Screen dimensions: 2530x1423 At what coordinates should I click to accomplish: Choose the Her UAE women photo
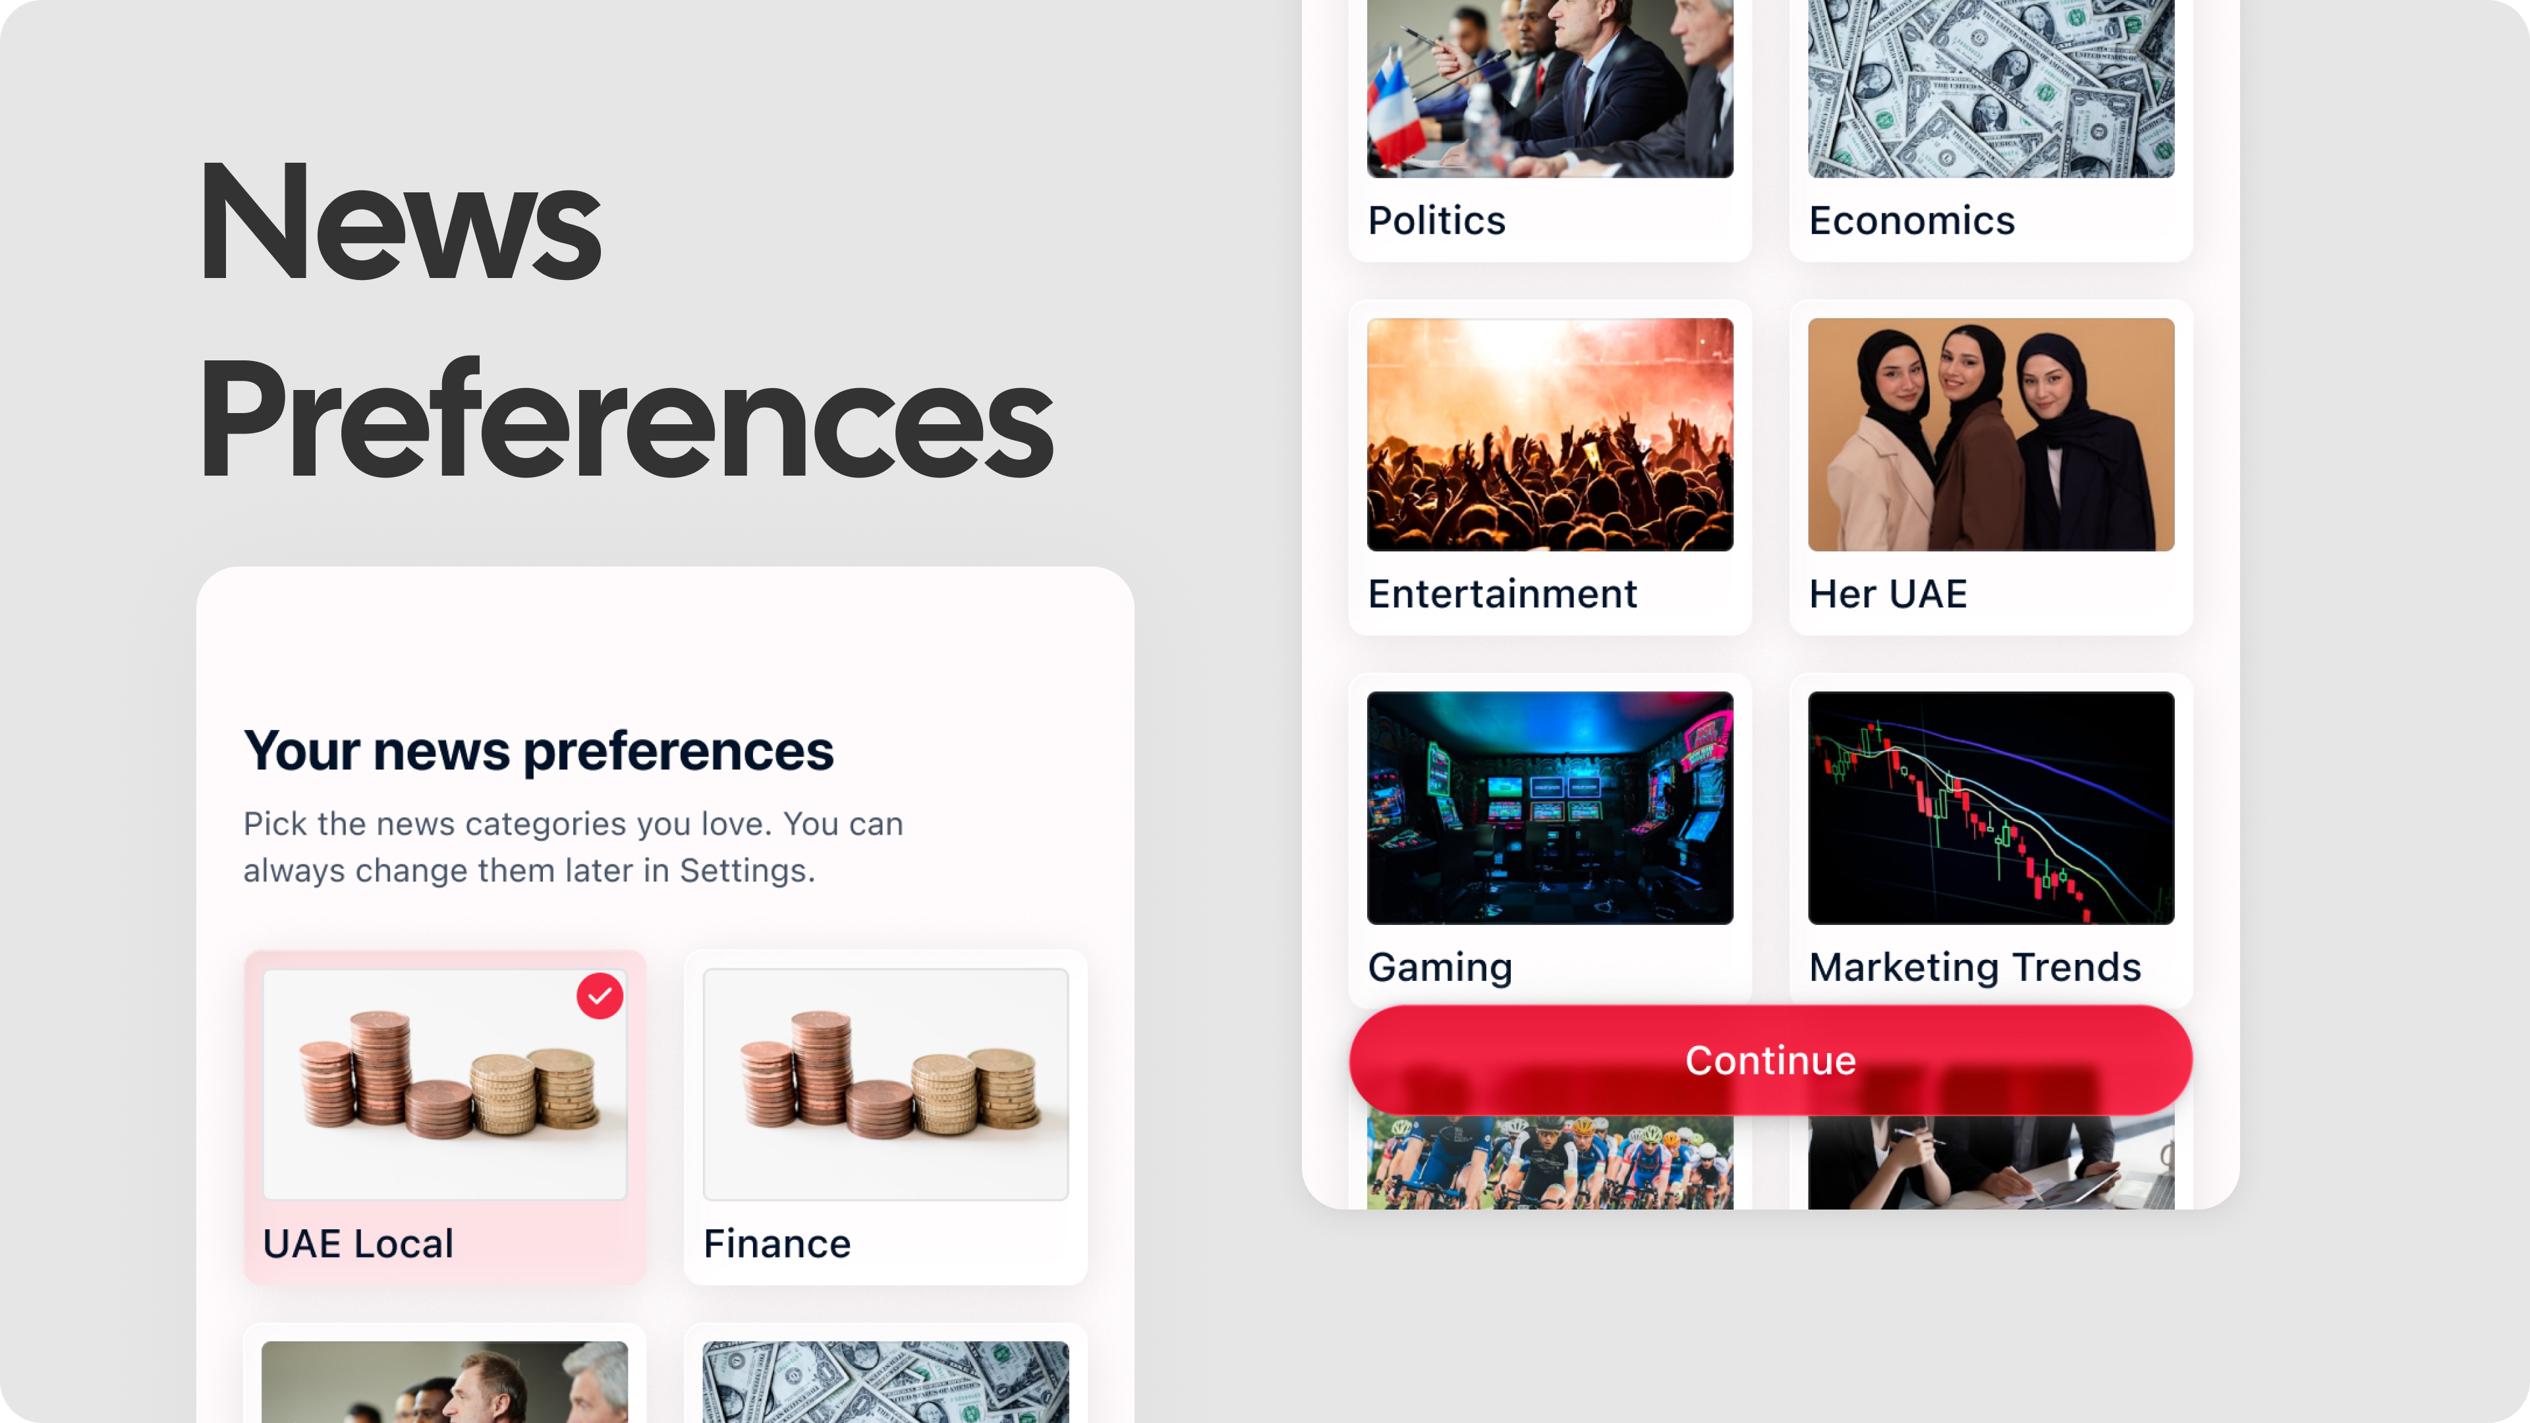coord(1991,434)
